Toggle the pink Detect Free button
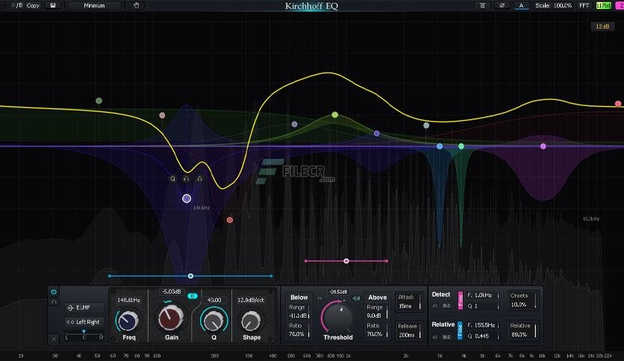624x361 pixels. pos(461,300)
